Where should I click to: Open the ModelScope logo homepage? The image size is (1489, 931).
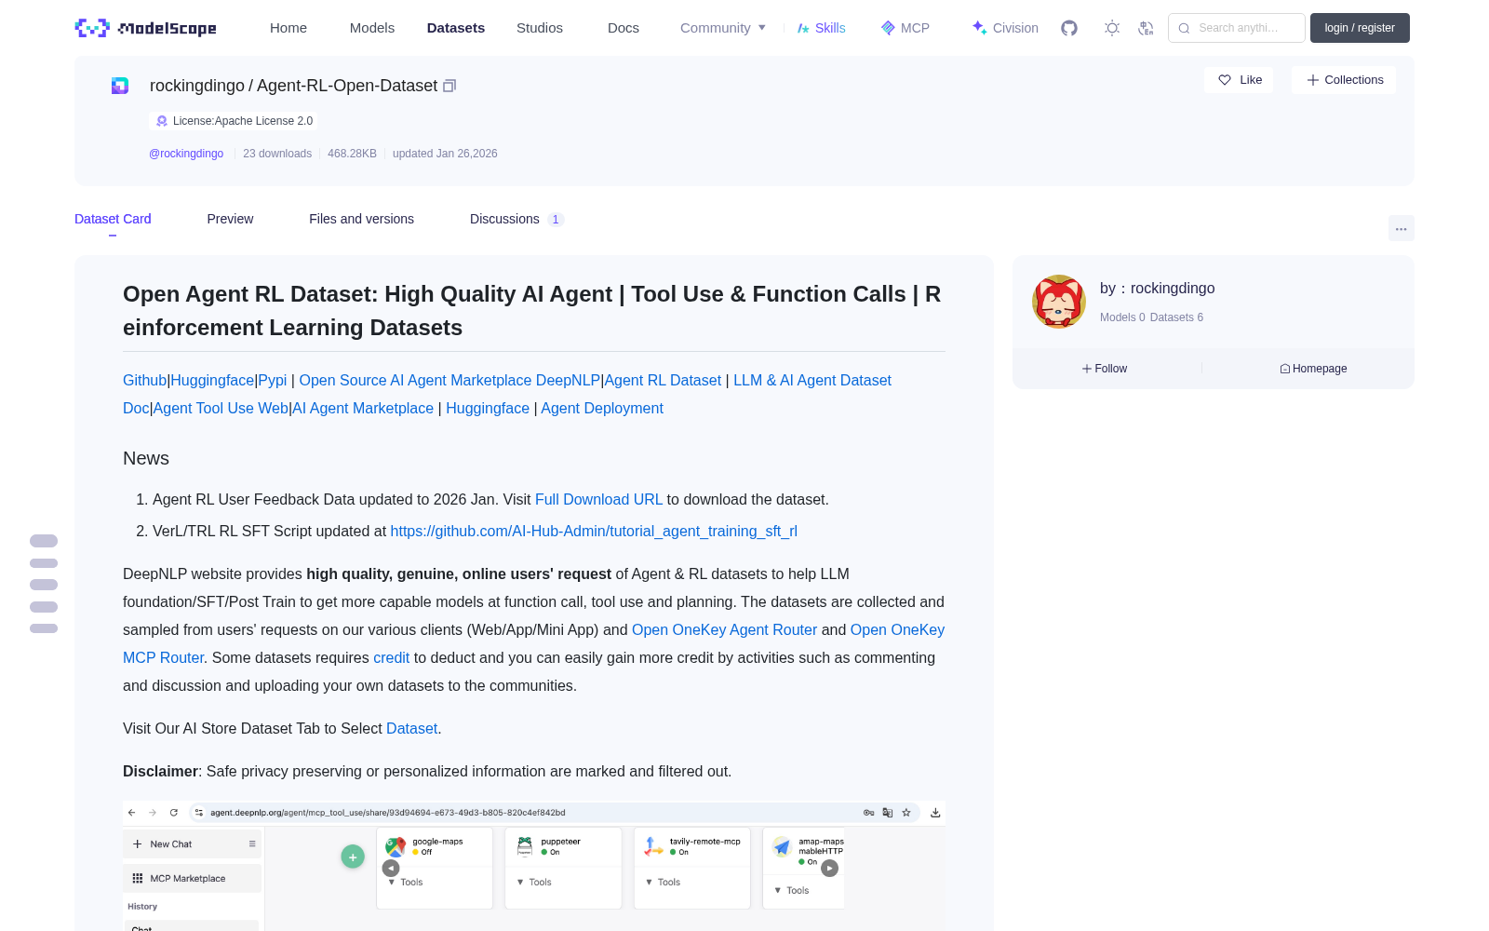coord(145,28)
